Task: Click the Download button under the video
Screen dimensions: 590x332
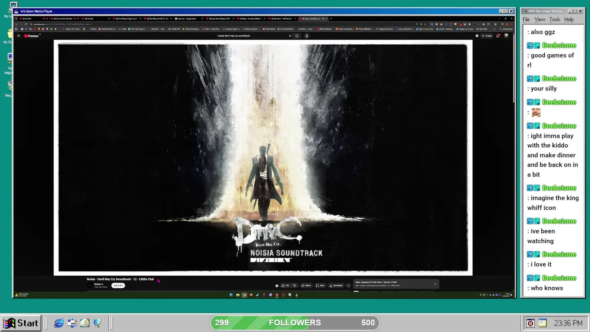Action: tap(336, 285)
